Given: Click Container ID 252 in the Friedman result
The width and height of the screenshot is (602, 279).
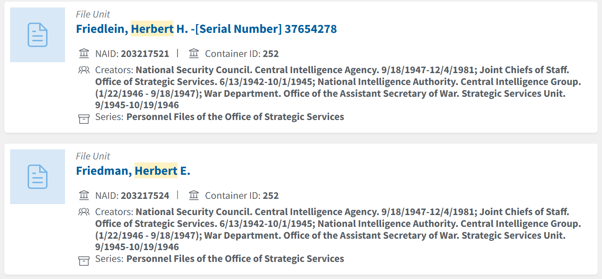Looking at the screenshot, I should pos(271,196).
